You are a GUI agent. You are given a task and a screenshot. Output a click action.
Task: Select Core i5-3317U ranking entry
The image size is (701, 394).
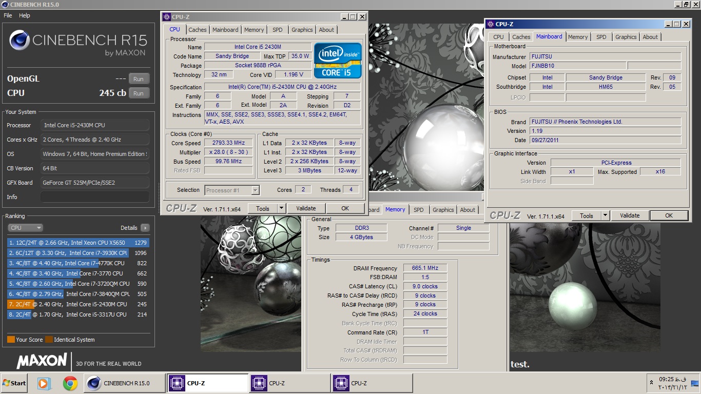tap(77, 314)
